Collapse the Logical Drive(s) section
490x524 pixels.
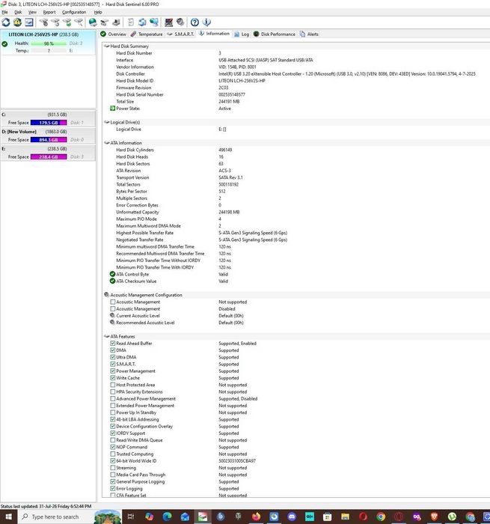[x=106, y=122]
